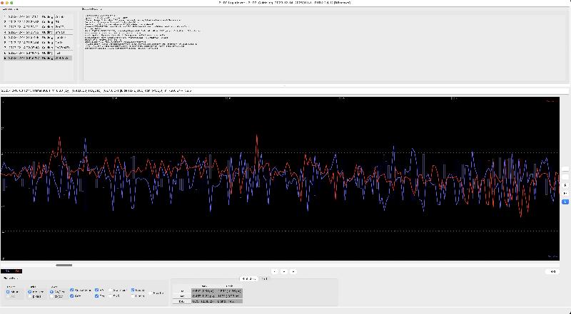Image resolution: width=571 pixels, height=314 pixels.
Task: Click the fourth button beside the graph's right edge
Action: pos(565,194)
